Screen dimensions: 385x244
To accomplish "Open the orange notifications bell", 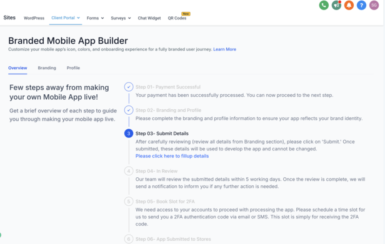I will coord(349,5).
